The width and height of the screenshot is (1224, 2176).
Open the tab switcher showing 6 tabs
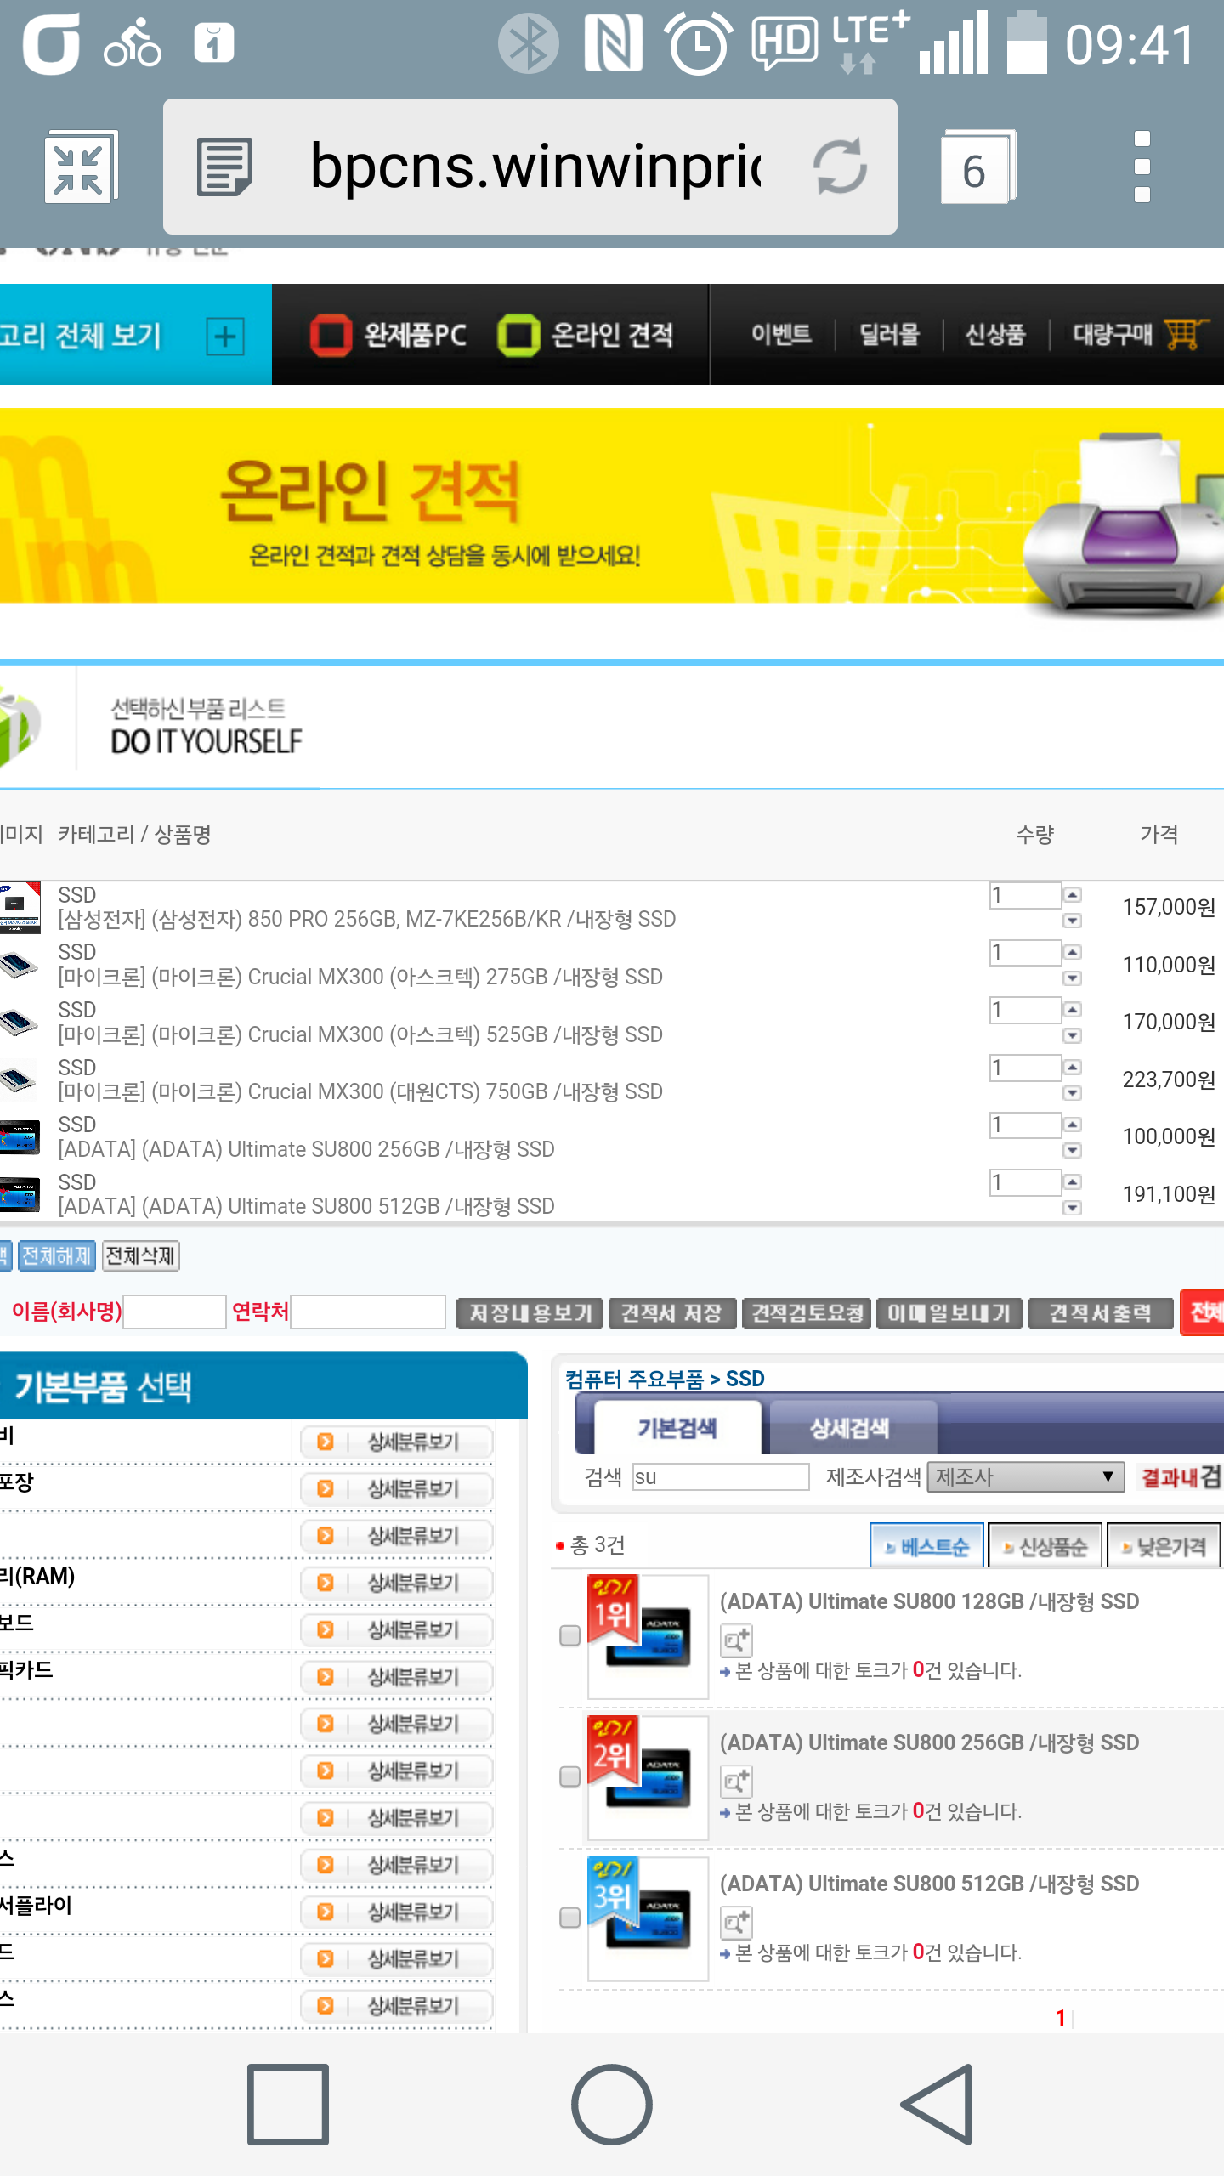coord(977,167)
